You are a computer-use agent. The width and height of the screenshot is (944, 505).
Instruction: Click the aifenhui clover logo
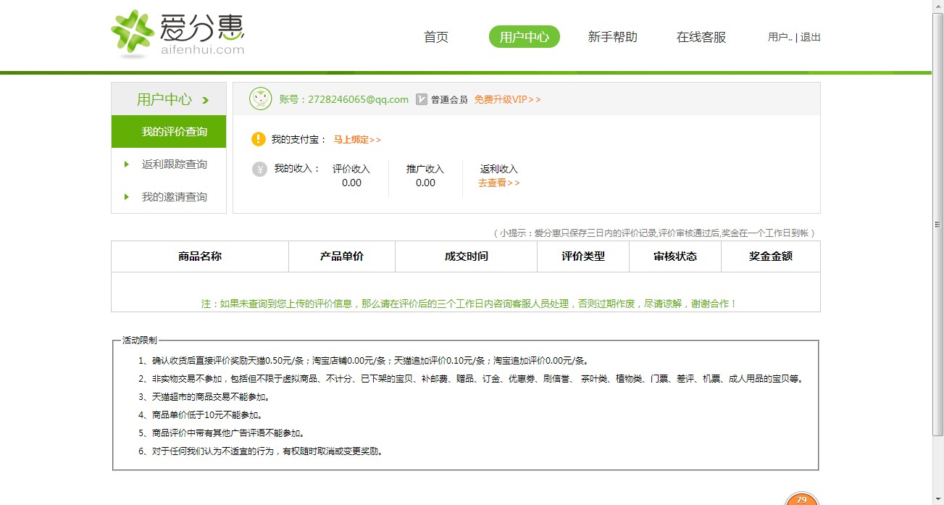pos(133,33)
